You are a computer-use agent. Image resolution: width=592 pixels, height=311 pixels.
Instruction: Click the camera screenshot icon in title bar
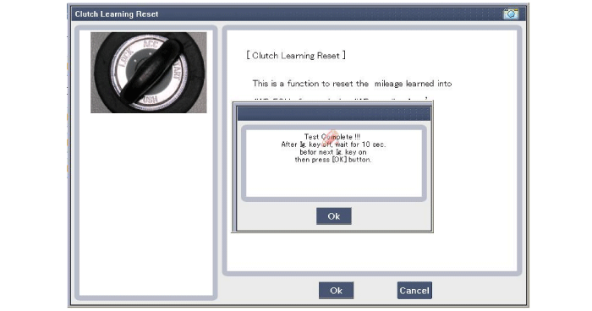tap(511, 14)
